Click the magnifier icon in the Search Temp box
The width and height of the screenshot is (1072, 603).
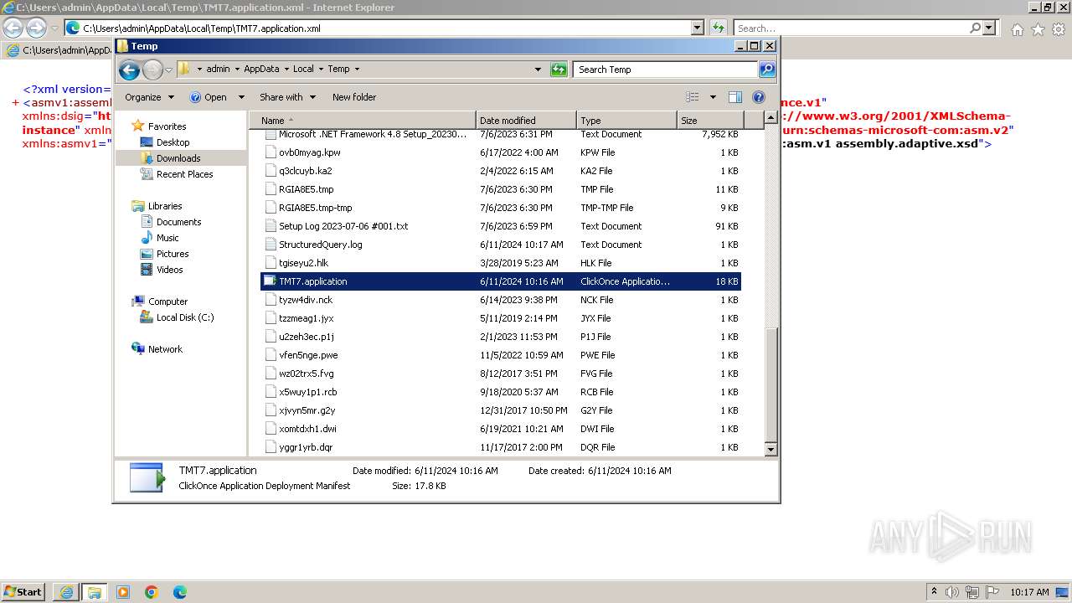tap(766, 70)
